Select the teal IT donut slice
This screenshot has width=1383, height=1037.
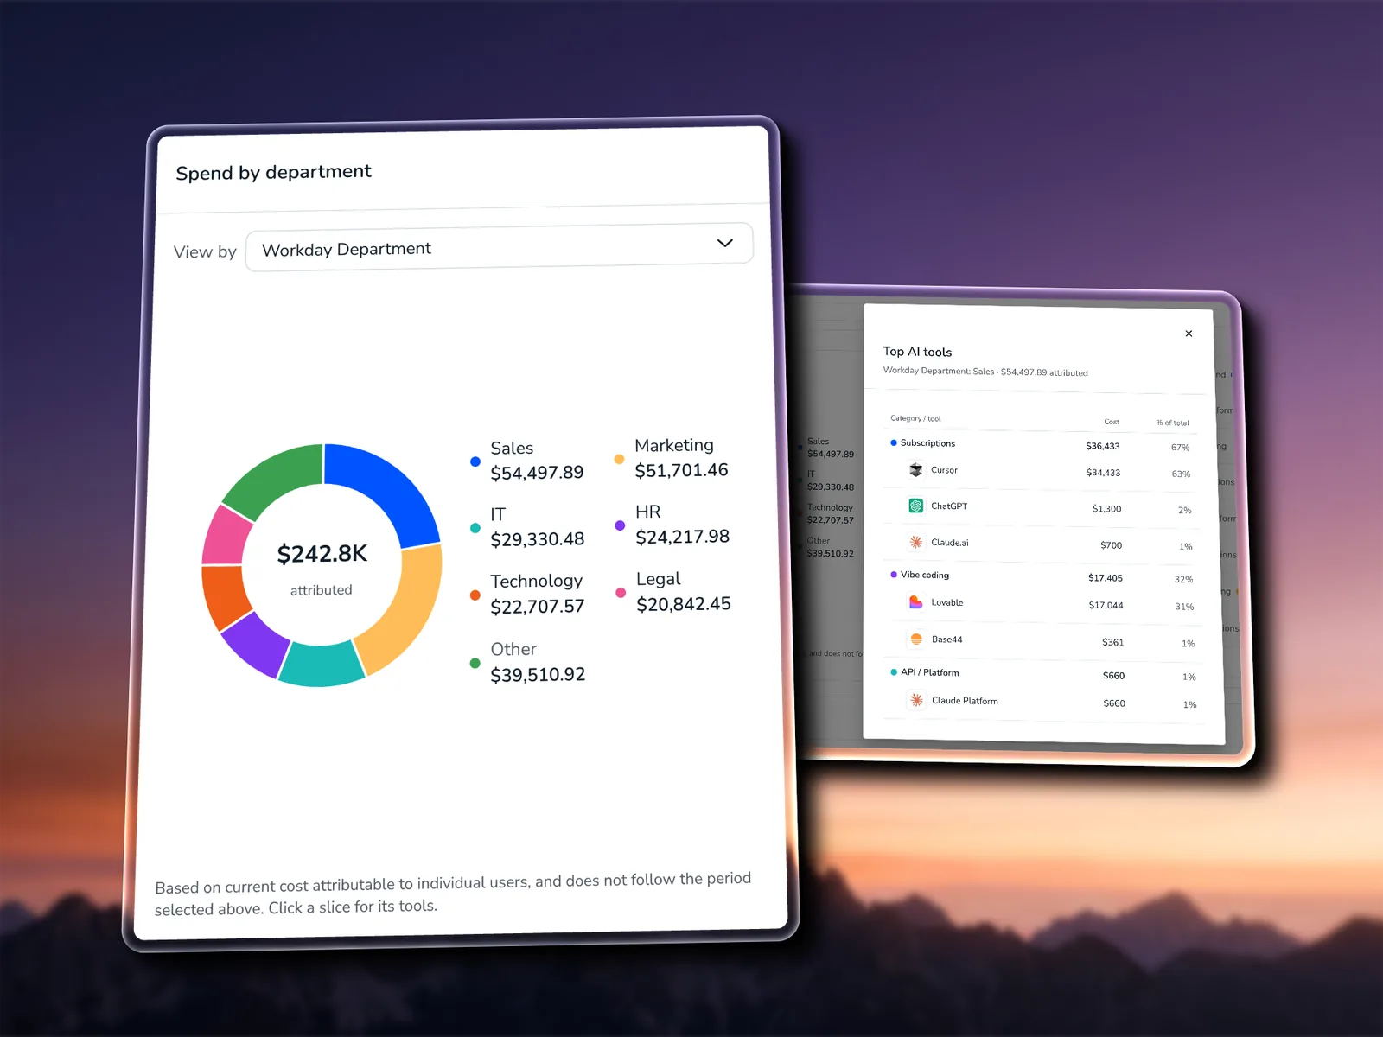point(321,665)
